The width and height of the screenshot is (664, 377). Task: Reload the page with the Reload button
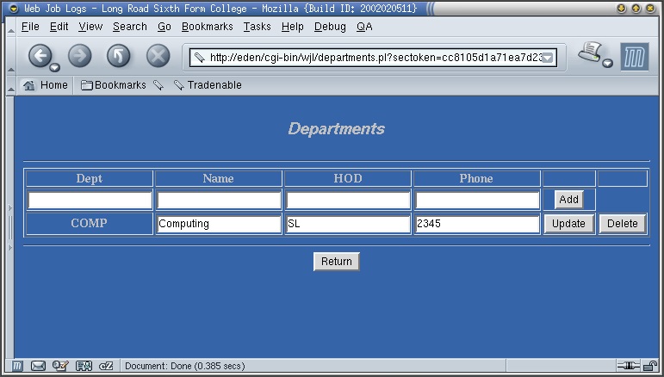pyautogui.click(x=118, y=55)
